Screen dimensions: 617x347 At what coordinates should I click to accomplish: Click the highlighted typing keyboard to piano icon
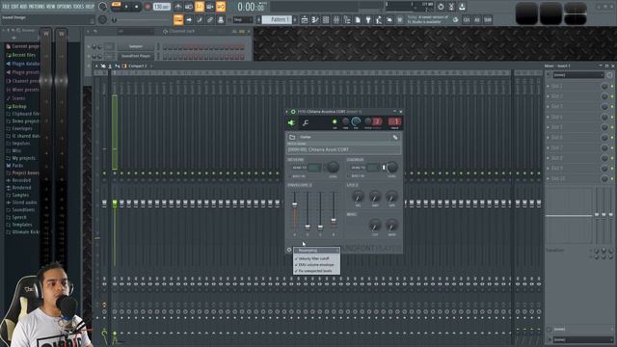coord(178,19)
